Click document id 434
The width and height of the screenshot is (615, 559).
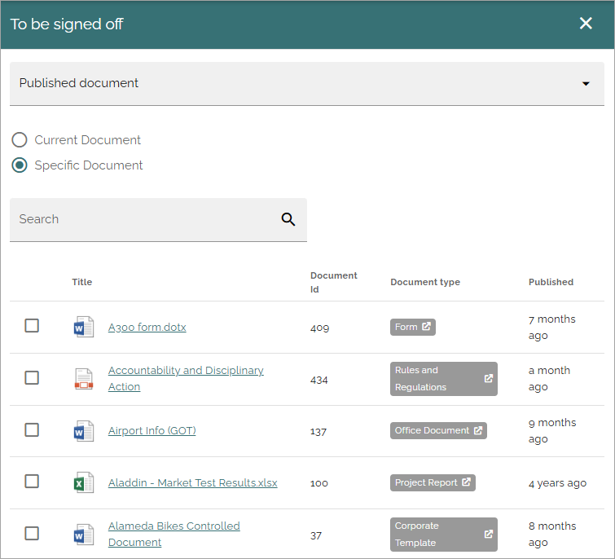(318, 380)
